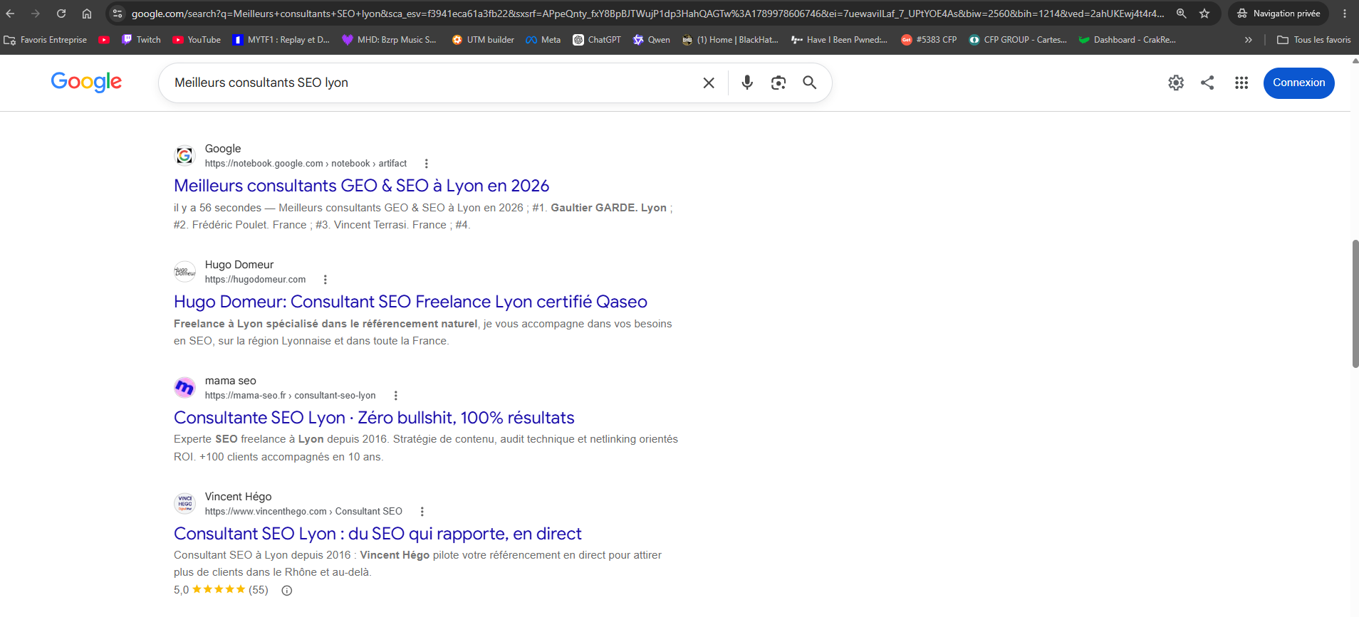Open the Twitch bookmark
The width and height of the screenshot is (1359, 617).
(x=141, y=40)
